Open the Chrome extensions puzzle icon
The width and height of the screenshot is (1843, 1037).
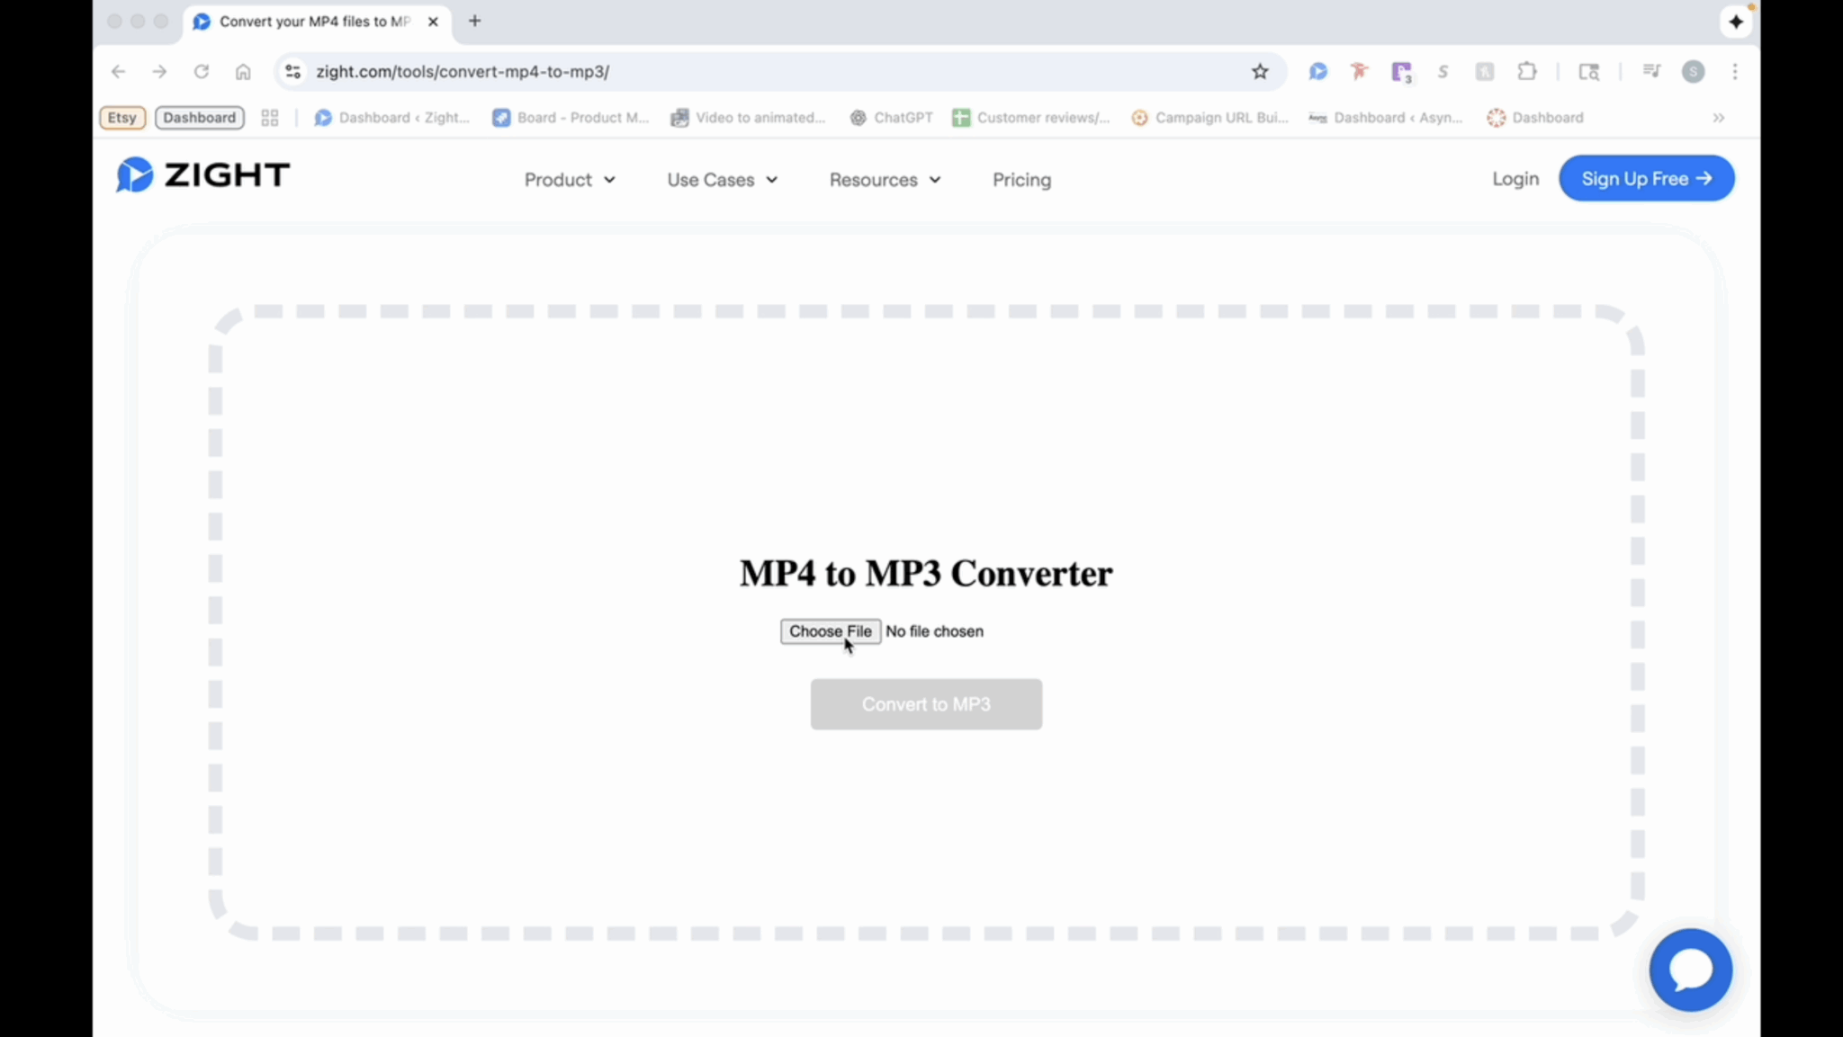pyautogui.click(x=1527, y=71)
